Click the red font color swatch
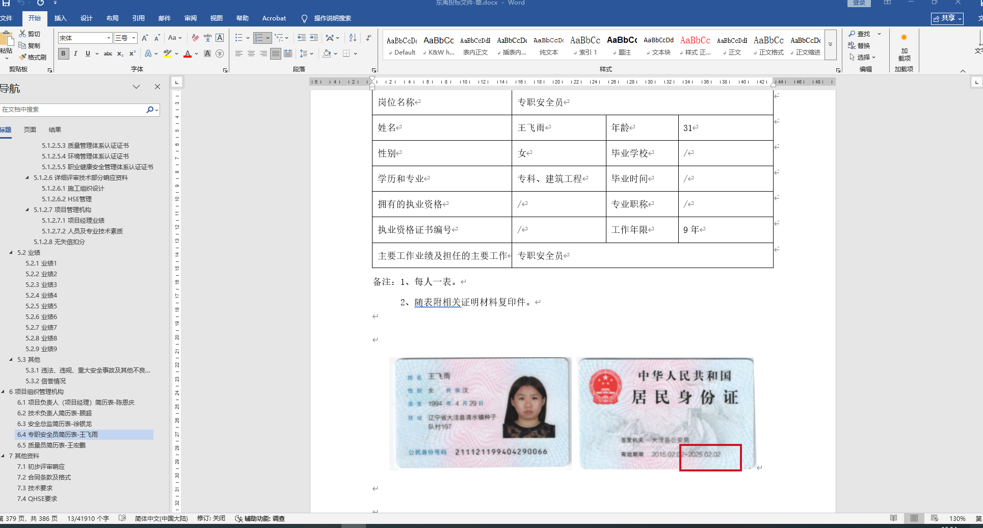This screenshot has height=528, width=983. coord(187,54)
